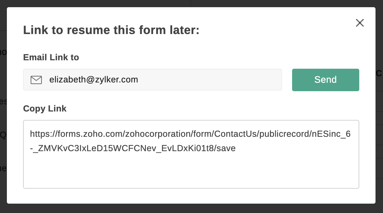Click the envelope icon in email field
This screenshot has width=383, height=213.
point(36,80)
